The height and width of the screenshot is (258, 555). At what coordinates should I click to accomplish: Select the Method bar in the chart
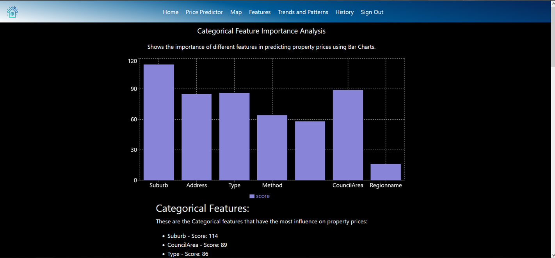[x=272, y=147]
